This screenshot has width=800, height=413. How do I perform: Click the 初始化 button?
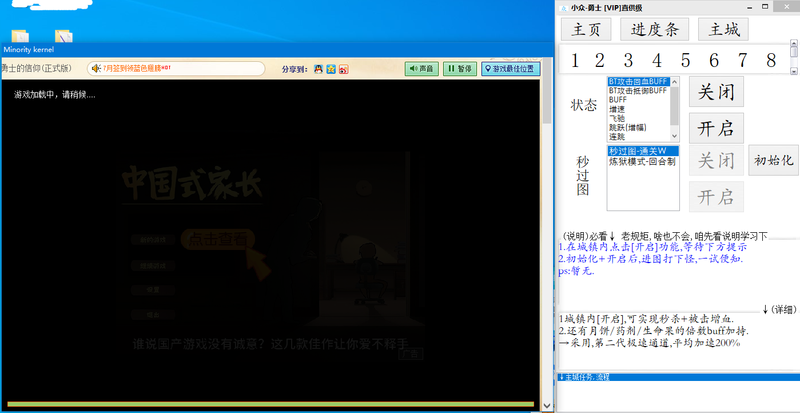tap(774, 160)
